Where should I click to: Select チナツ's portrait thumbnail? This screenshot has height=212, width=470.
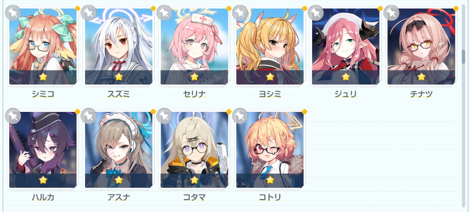point(421,47)
